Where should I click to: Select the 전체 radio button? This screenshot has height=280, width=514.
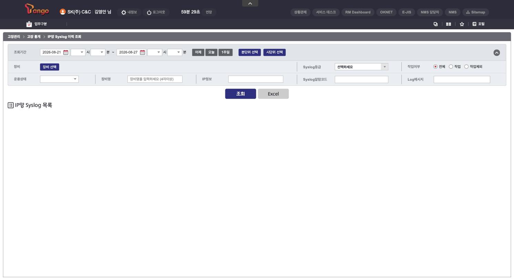pos(435,67)
